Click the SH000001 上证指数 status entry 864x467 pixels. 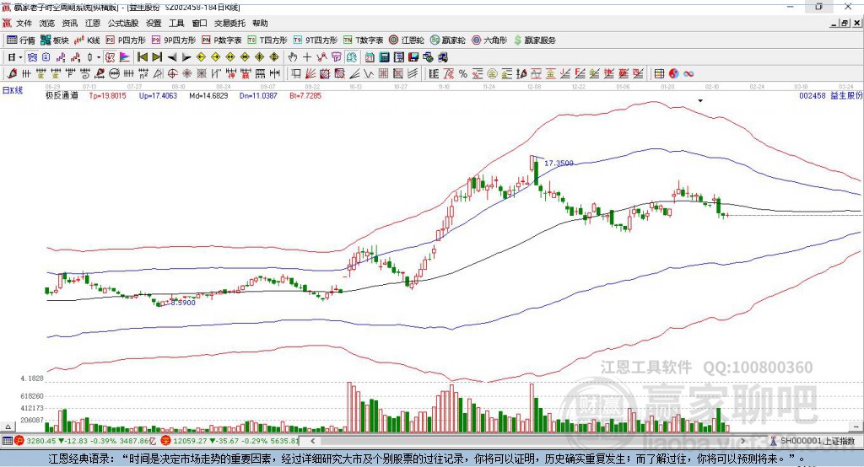point(813,441)
